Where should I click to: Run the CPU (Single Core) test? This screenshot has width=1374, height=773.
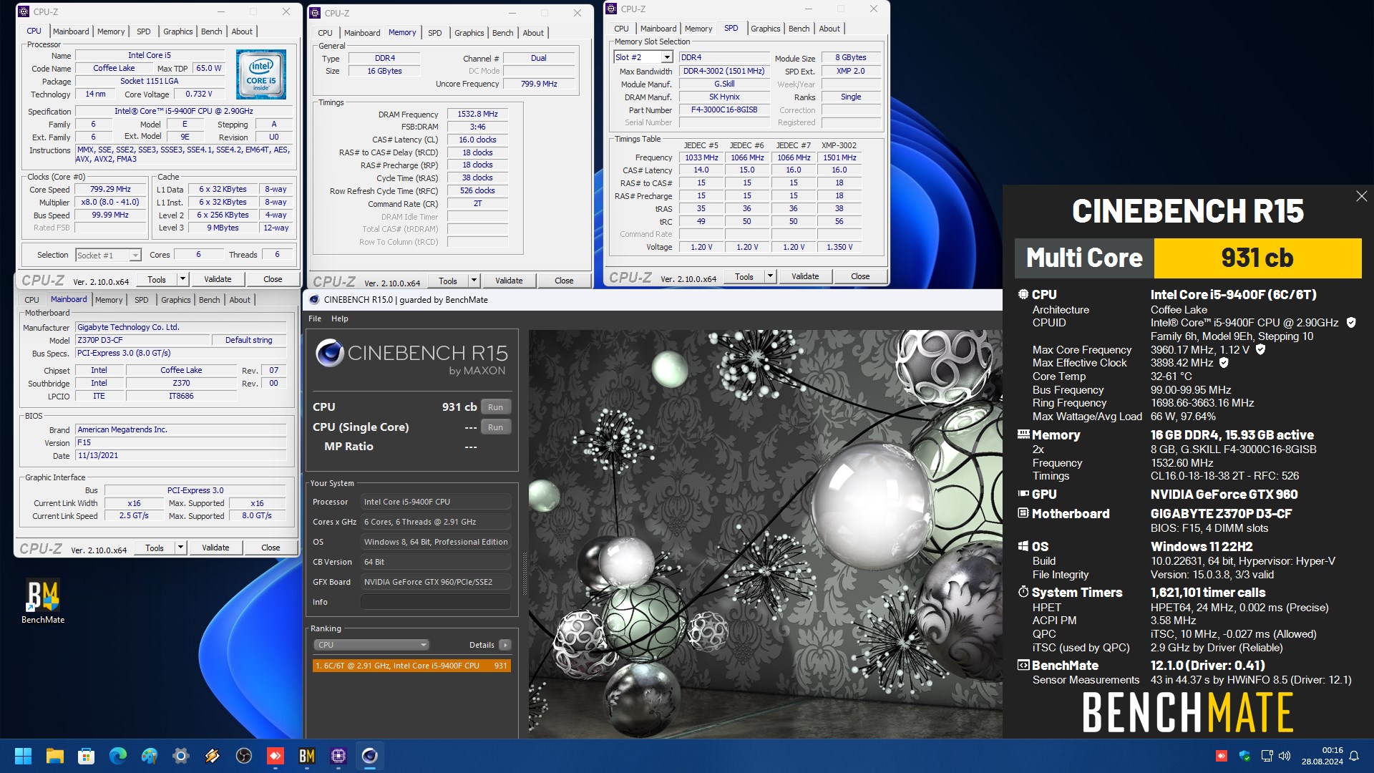click(495, 427)
